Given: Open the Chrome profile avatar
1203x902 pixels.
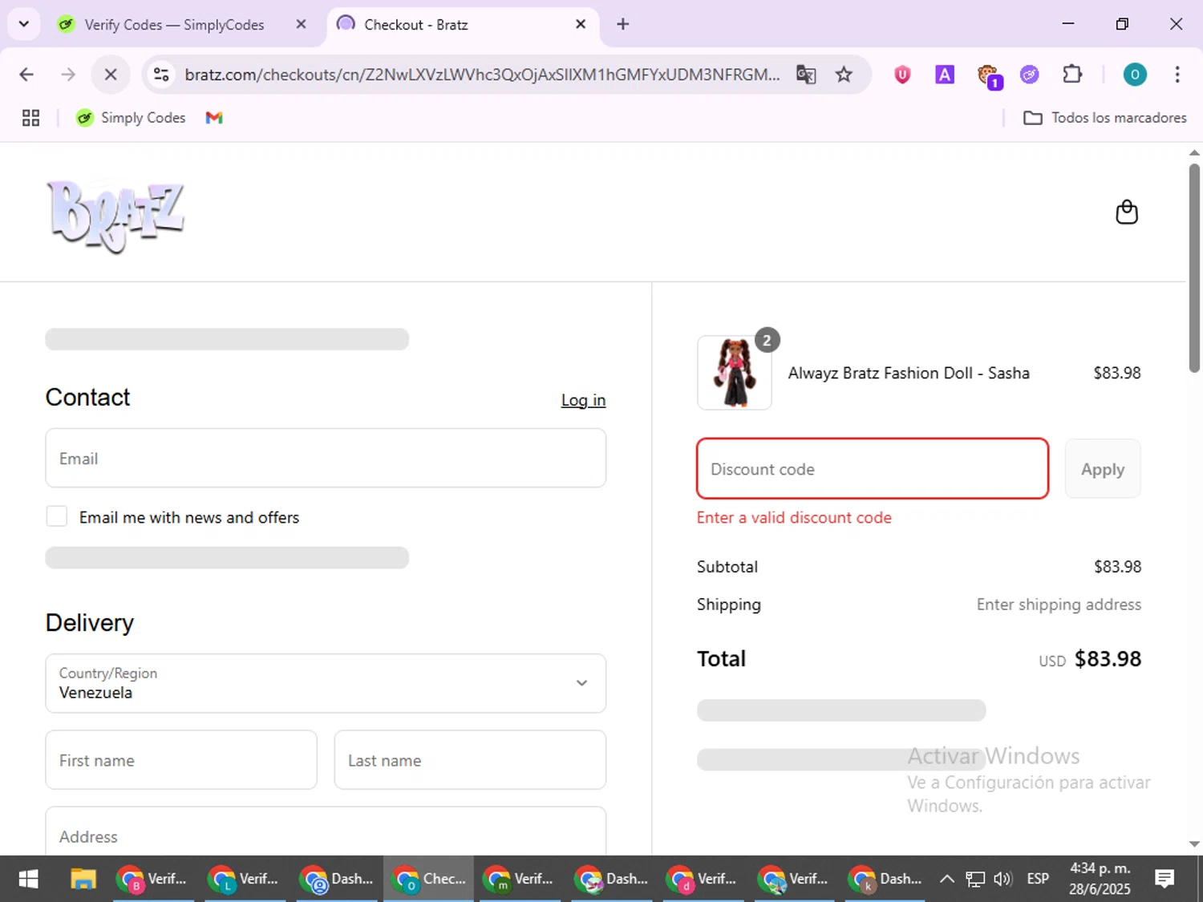Looking at the screenshot, I should 1135,75.
